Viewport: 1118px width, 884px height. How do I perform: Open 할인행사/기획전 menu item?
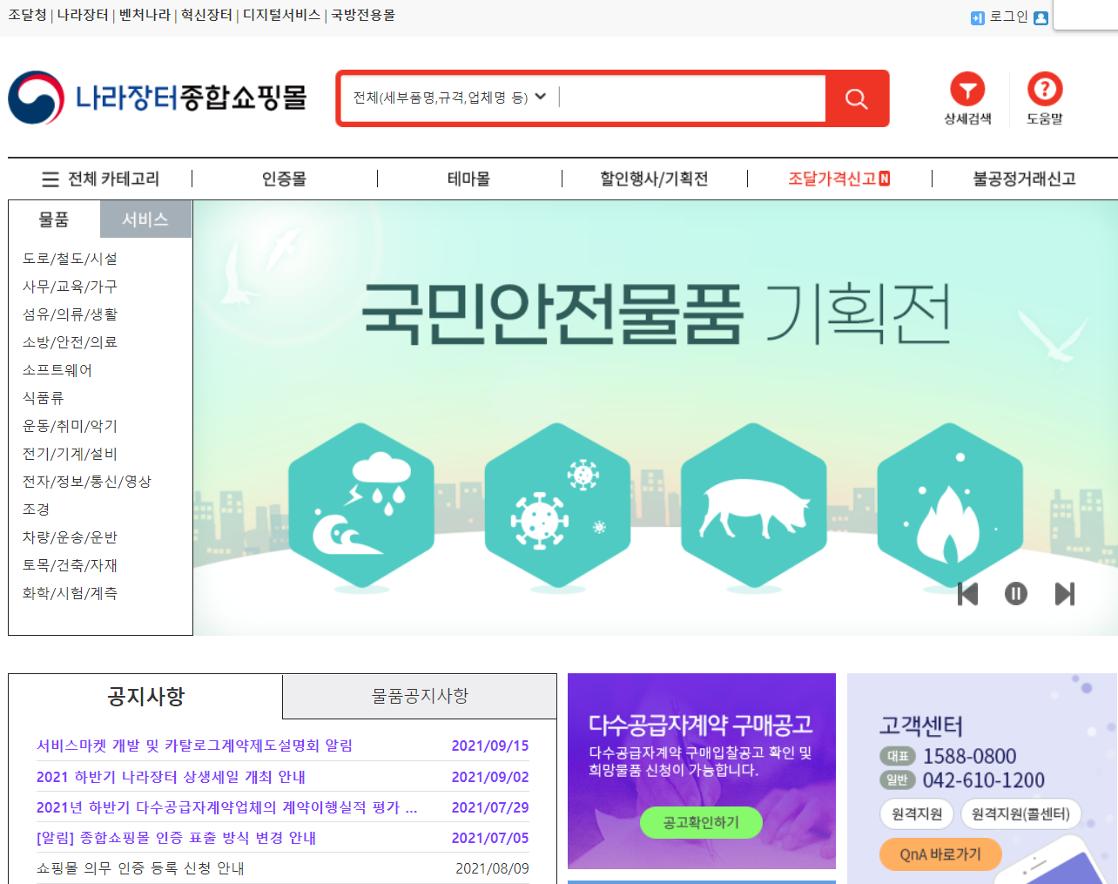(654, 179)
